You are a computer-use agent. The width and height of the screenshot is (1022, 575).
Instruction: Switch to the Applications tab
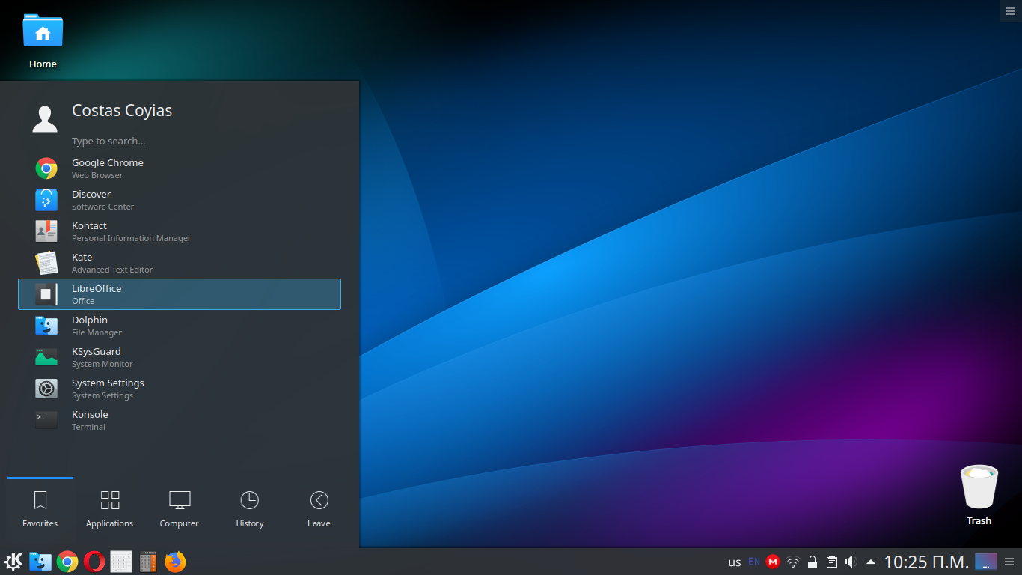point(109,508)
